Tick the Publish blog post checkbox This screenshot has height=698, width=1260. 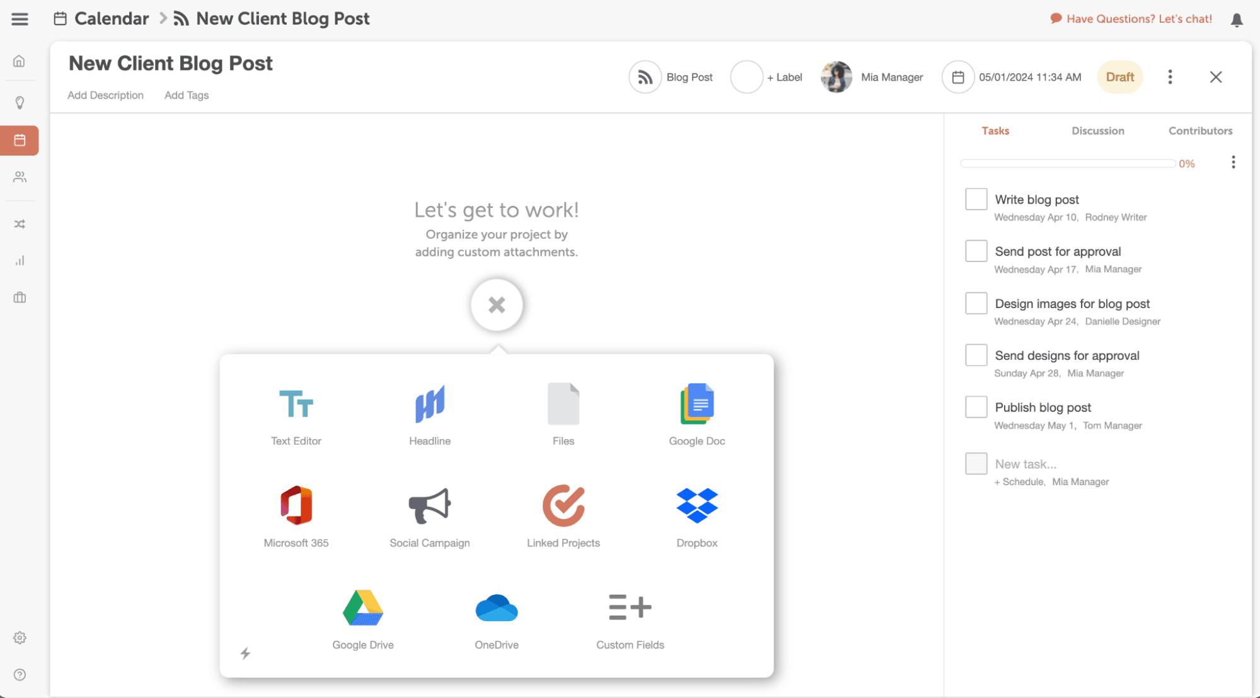point(976,407)
